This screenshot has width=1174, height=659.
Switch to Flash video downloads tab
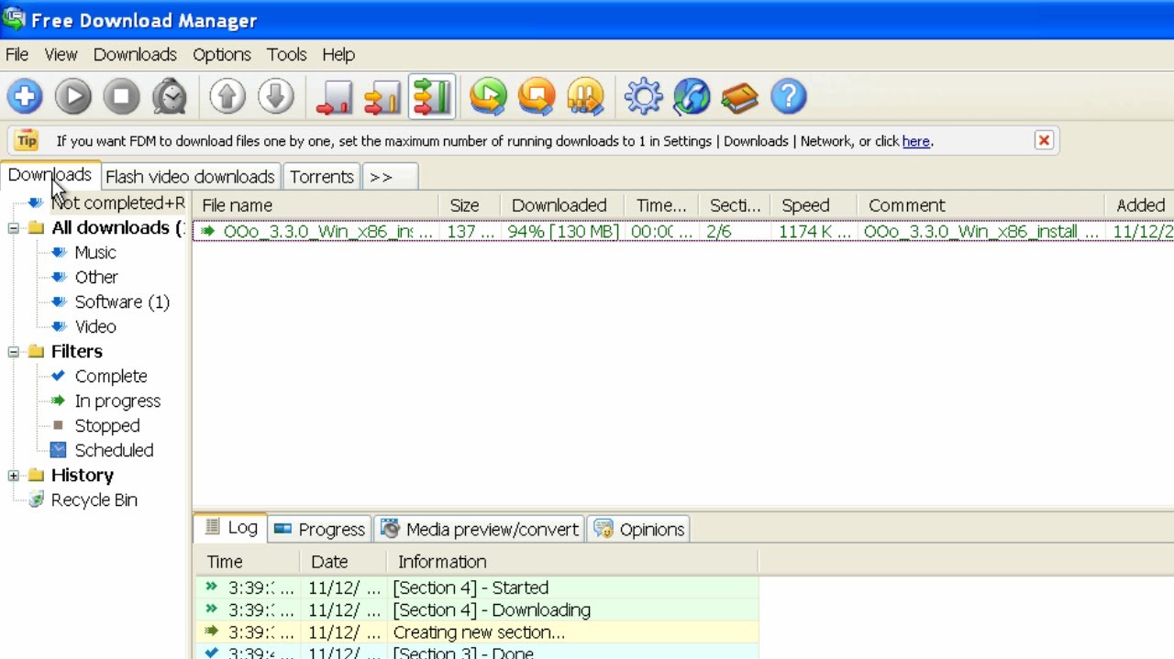190,176
